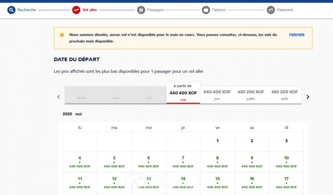Choose May 13 departure date
333x195 pixels.
pyautogui.click(x=149, y=182)
